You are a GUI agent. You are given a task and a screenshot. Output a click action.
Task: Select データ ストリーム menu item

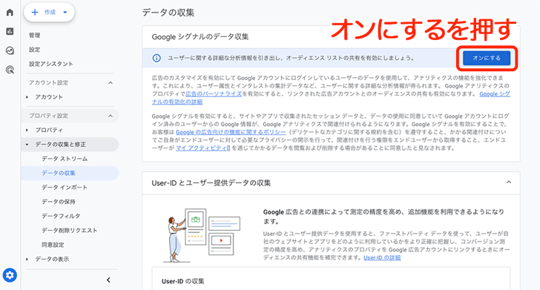coord(65,159)
